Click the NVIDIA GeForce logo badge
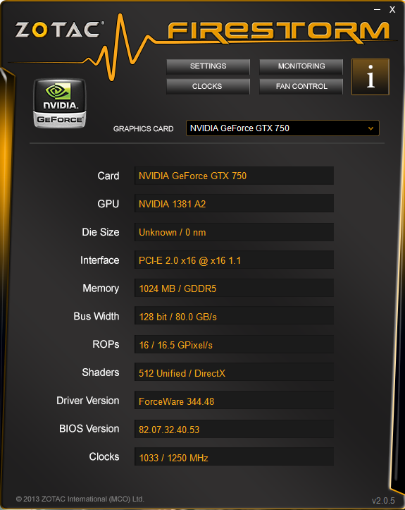405x510 pixels. pyautogui.click(x=60, y=104)
